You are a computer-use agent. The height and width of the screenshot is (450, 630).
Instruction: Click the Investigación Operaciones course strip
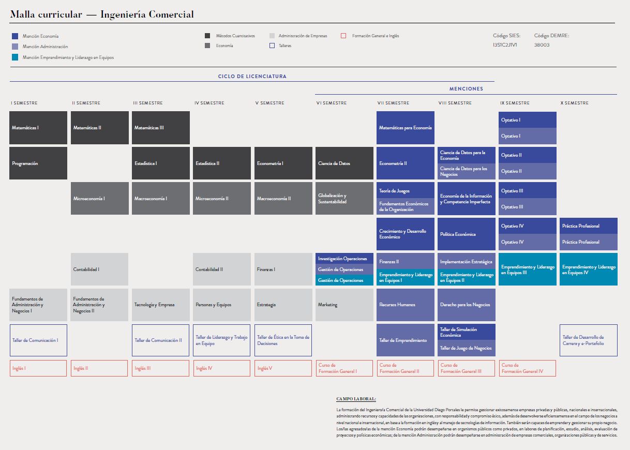344,258
